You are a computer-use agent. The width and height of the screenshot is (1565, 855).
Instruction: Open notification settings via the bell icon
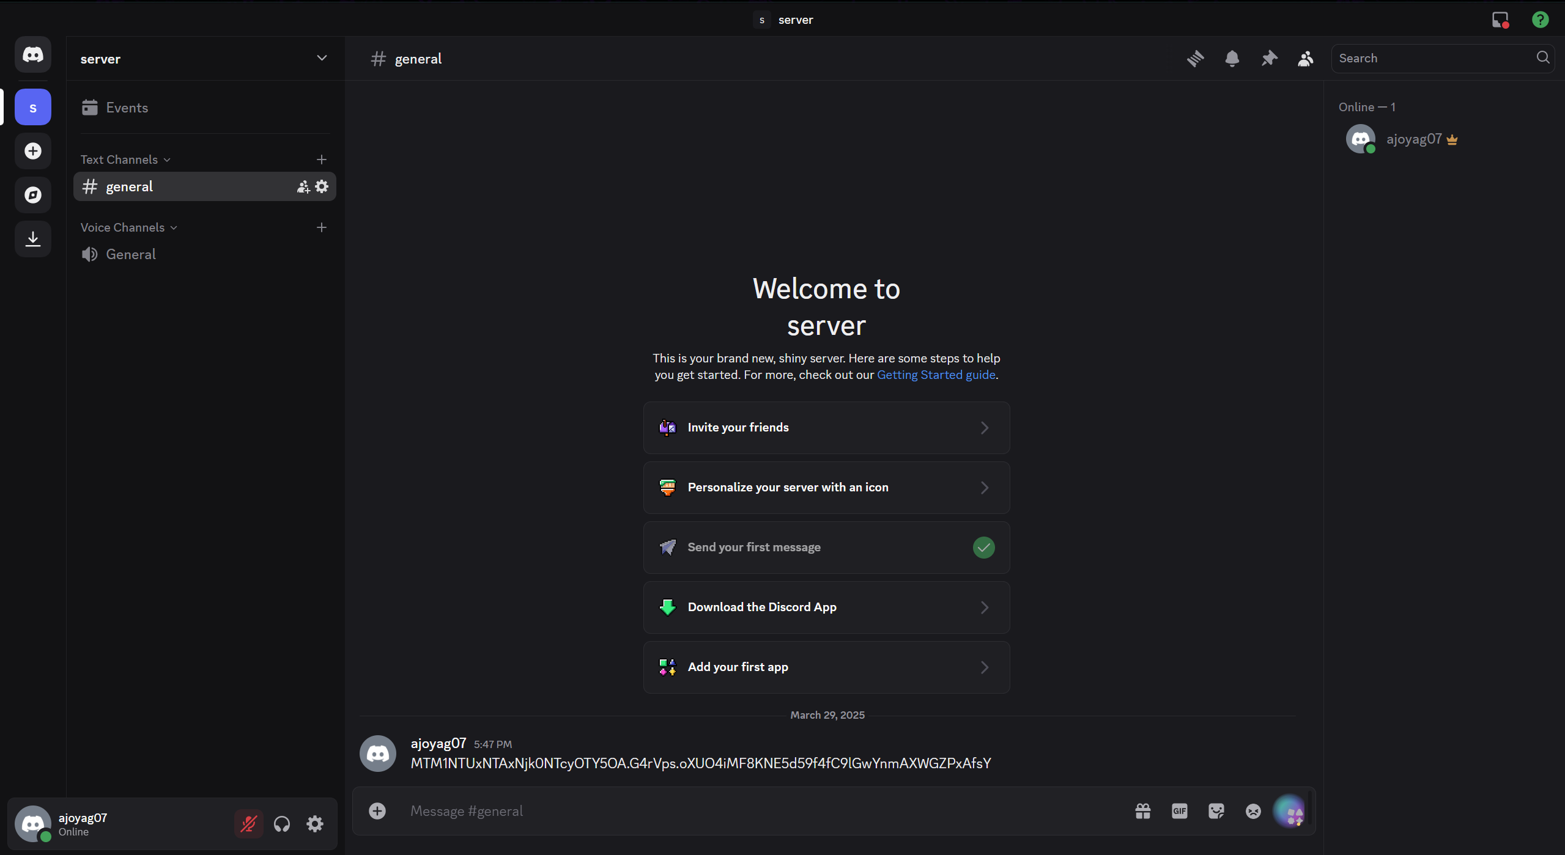pos(1232,58)
